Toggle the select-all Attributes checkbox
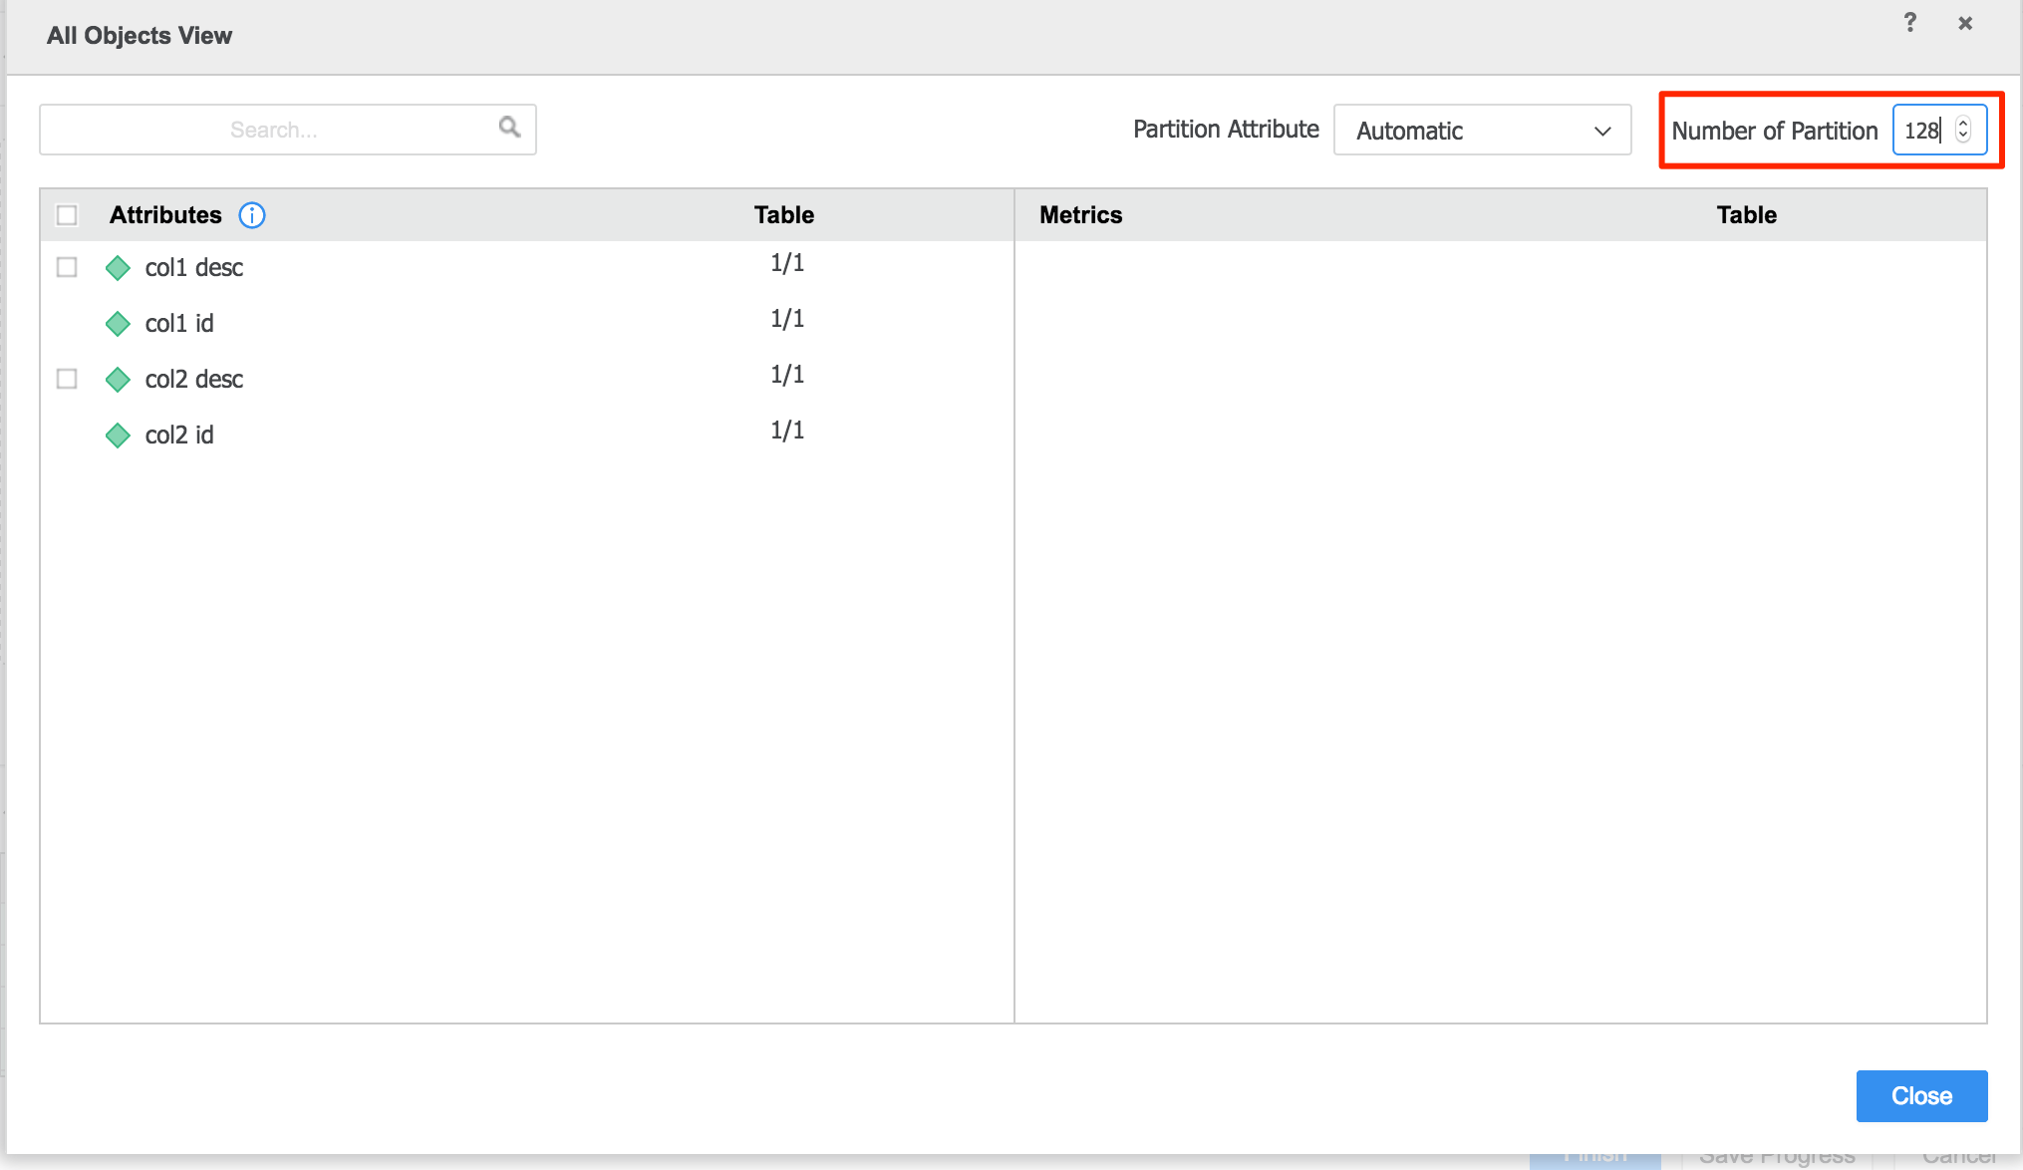The image size is (2023, 1170). pyautogui.click(x=67, y=215)
